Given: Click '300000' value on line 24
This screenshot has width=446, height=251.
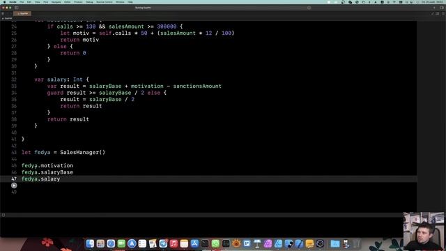Looking at the screenshot, I should pos(167,26).
